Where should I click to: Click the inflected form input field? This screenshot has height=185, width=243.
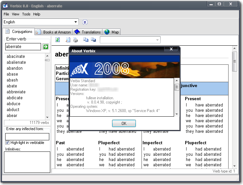point(27,137)
